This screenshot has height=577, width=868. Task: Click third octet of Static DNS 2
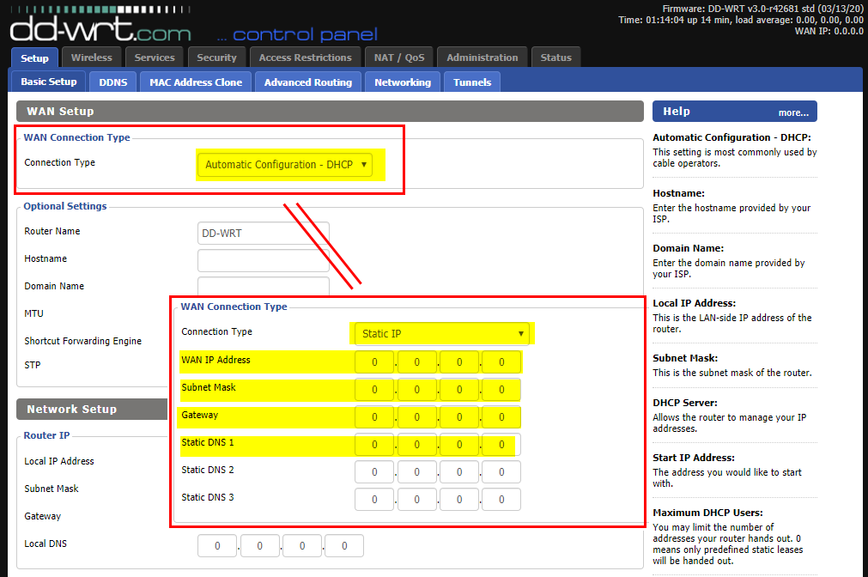pyautogui.click(x=459, y=471)
